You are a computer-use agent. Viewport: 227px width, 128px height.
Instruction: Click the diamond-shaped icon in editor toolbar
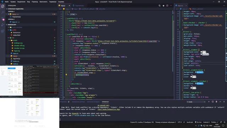164,6
